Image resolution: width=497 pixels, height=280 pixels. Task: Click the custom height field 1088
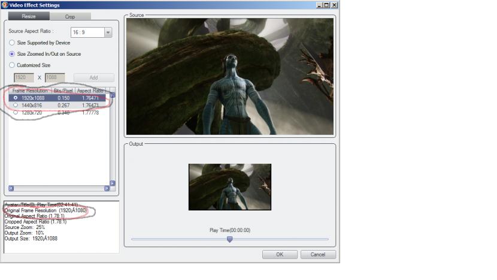(x=55, y=77)
